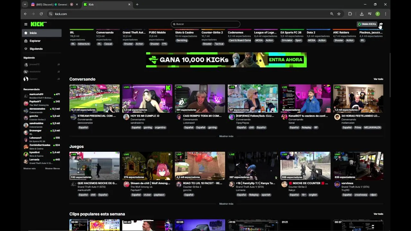The width and height of the screenshot is (411, 231).
Task: Go back with the browser back arrow
Action: 25,14
